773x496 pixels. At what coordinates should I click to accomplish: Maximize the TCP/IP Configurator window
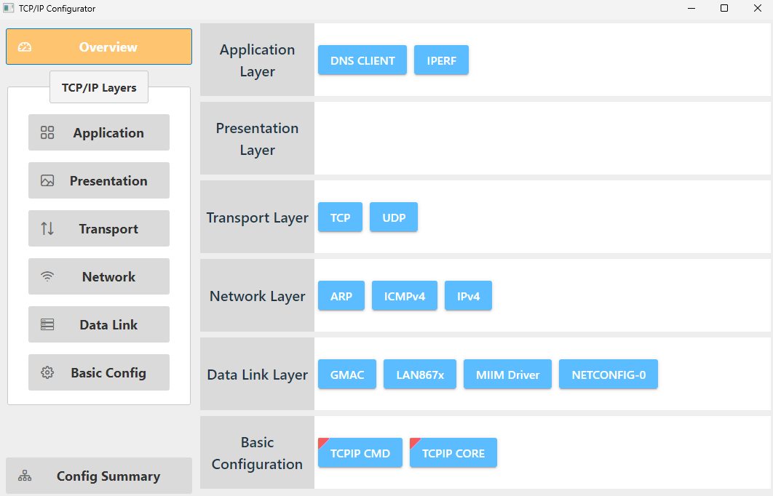click(724, 9)
